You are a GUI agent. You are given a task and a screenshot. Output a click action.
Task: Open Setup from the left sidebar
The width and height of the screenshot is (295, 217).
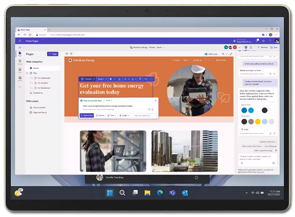(x=20, y=77)
